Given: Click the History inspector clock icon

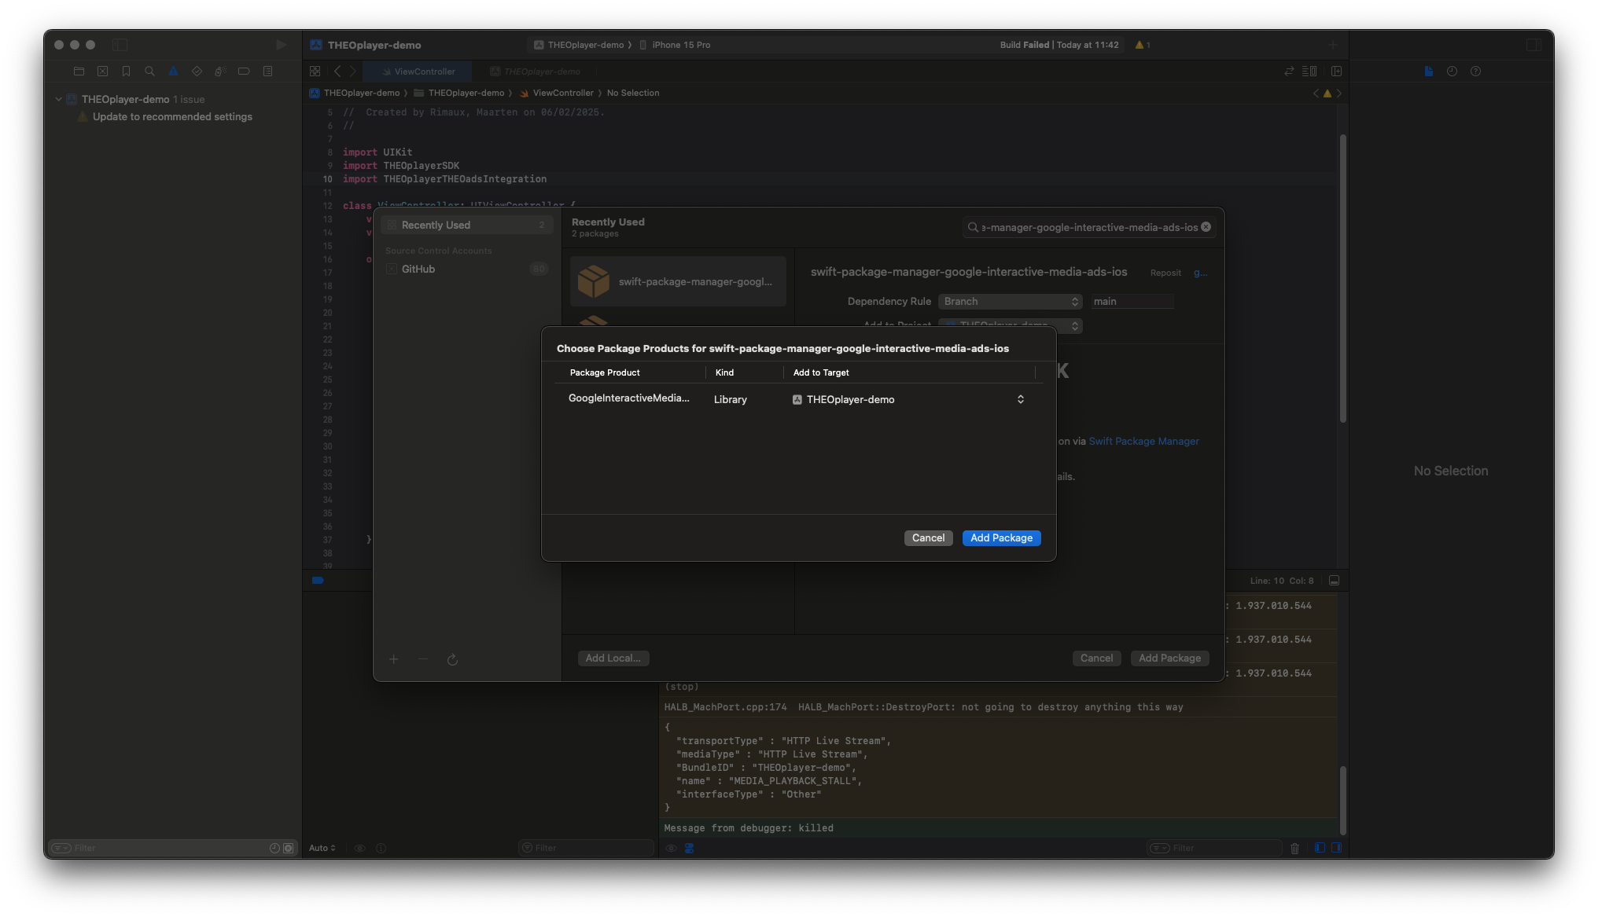Looking at the screenshot, I should (x=1452, y=71).
